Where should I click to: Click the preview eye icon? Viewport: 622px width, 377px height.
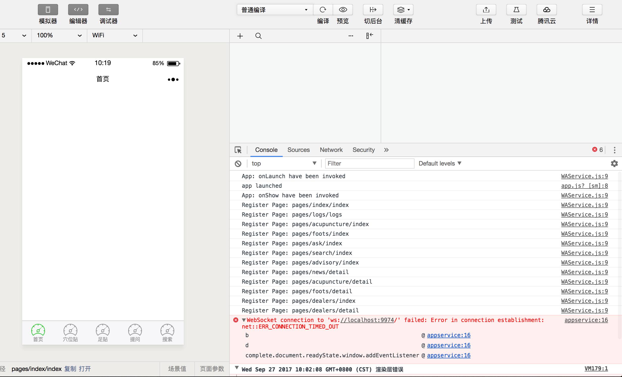(x=343, y=10)
